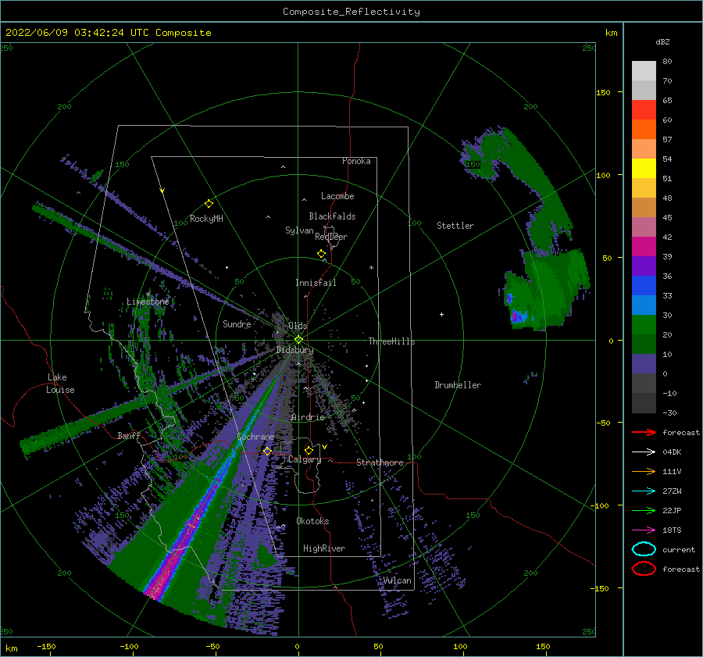
Task: Click the cyan 'current' ellipse legend icon
Action: click(644, 549)
